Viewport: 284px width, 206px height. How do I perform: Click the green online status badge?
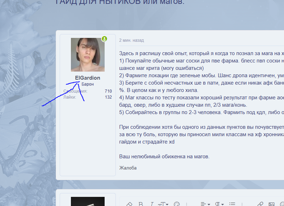pyautogui.click(x=104, y=39)
